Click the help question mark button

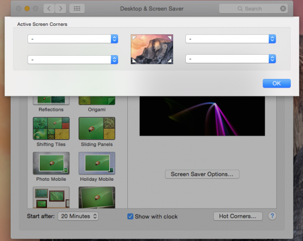tap(272, 216)
